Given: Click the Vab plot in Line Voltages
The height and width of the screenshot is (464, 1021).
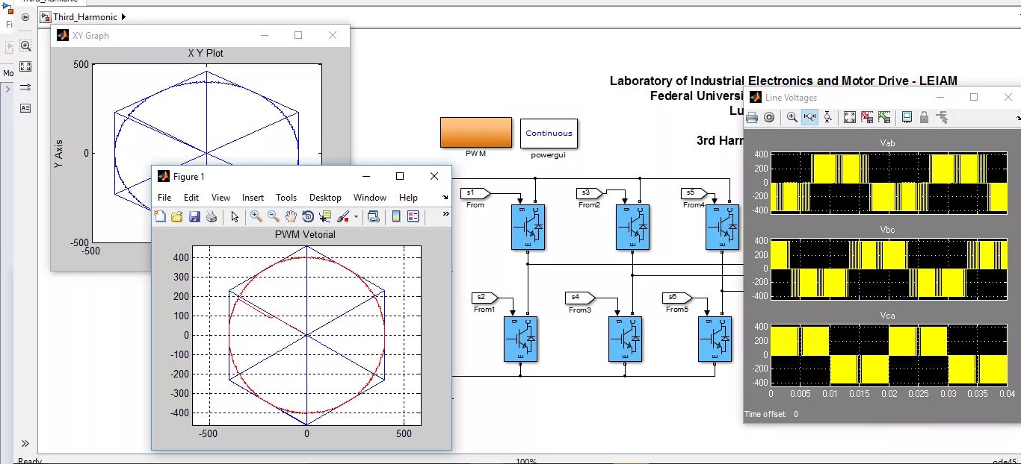Looking at the screenshot, I should coord(889,182).
